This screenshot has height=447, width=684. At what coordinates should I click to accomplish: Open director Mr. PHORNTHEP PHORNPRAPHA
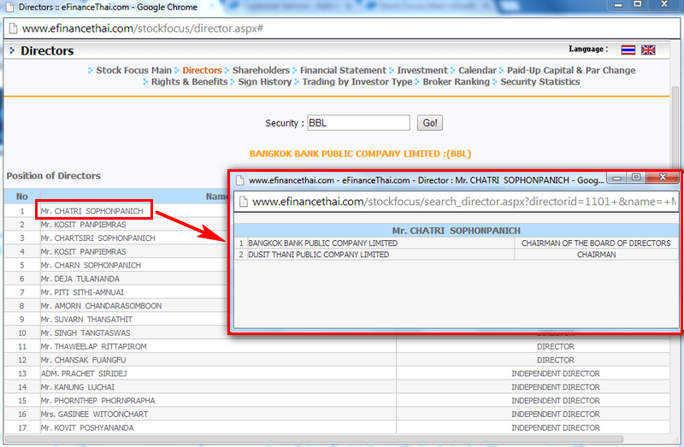pyautogui.click(x=97, y=400)
